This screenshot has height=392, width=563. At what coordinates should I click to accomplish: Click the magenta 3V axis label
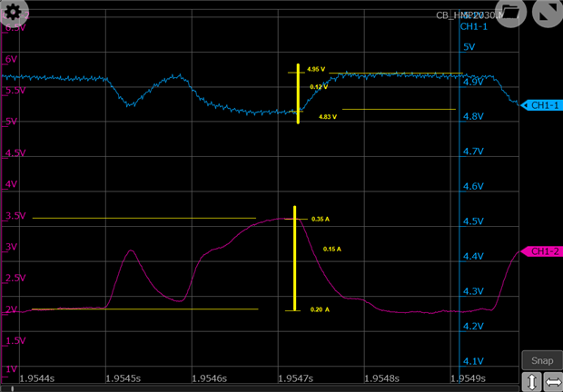(x=11, y=247)
